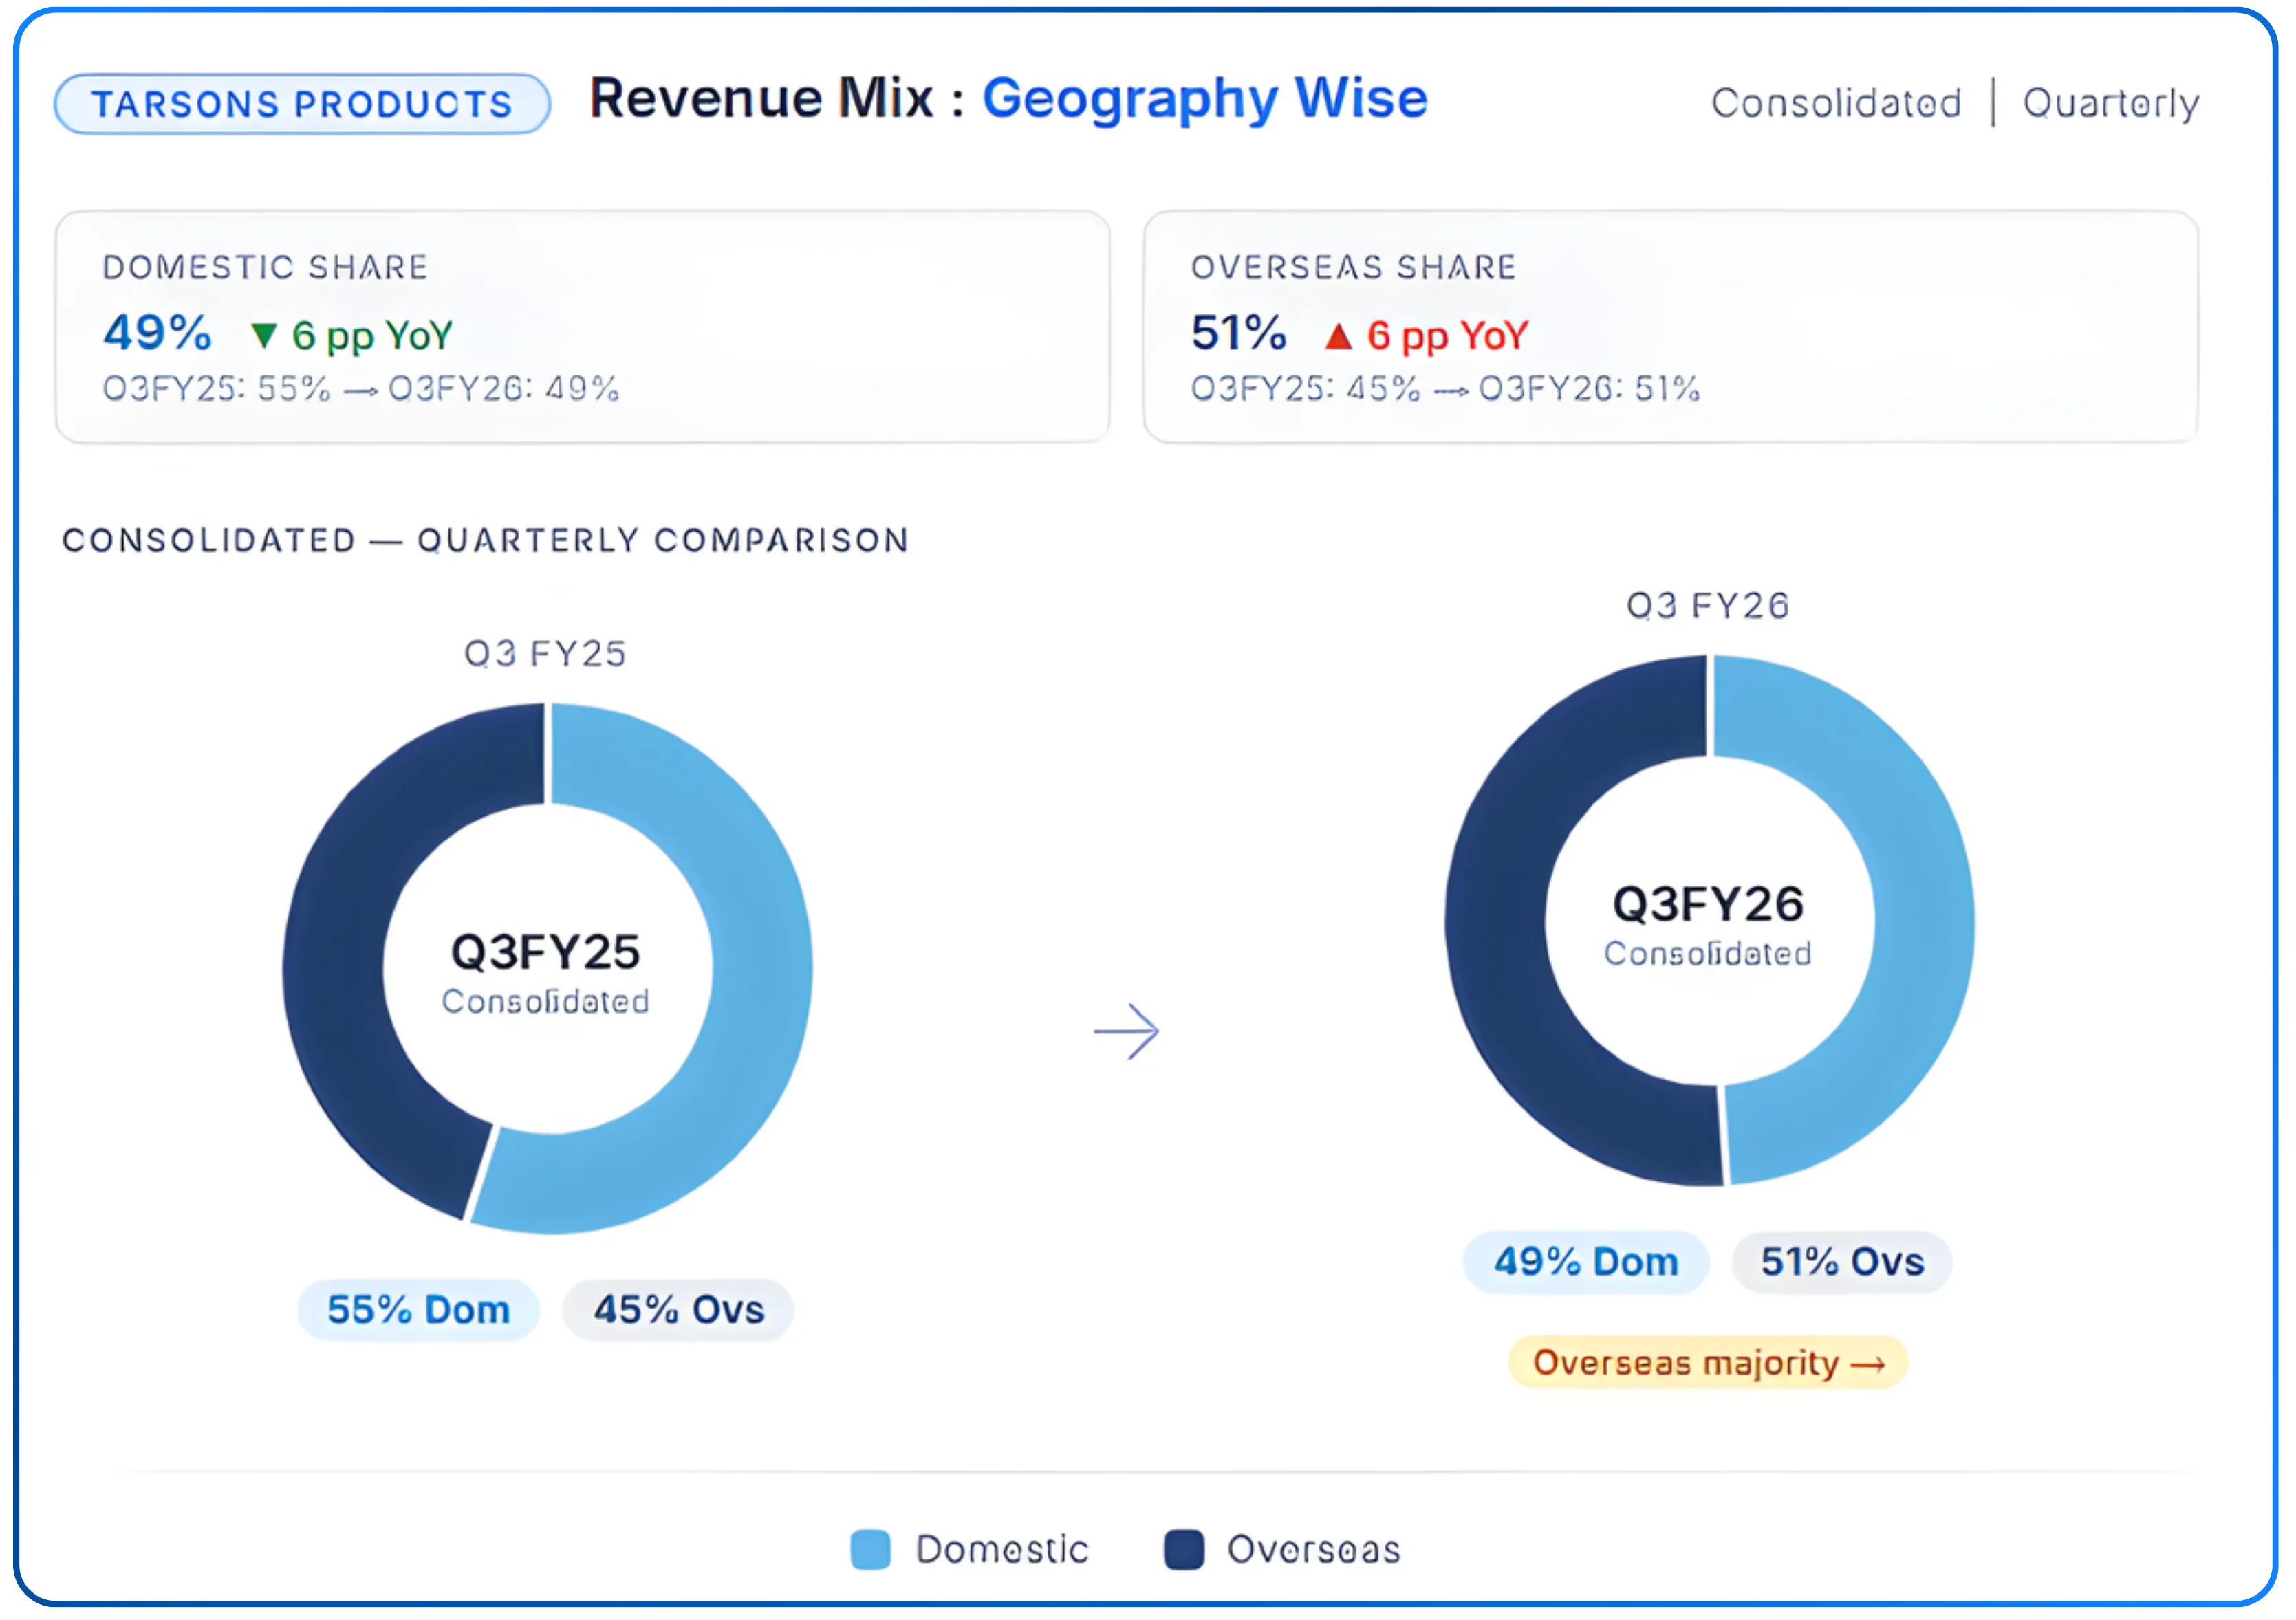Click the dark-blue Overseas segment of Q3FY26 donut
The image size is (2296, 1620).
point(1497,919)
